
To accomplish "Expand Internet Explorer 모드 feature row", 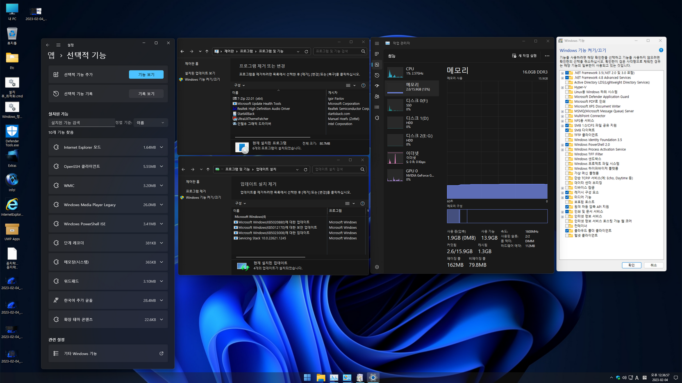I will [x=108, y=147].
